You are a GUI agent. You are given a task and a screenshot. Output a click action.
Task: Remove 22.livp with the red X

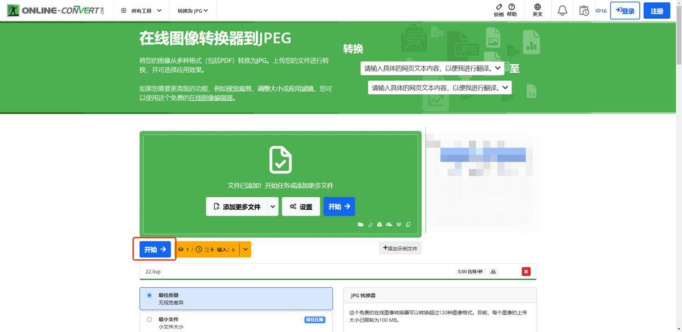point(526,272)
